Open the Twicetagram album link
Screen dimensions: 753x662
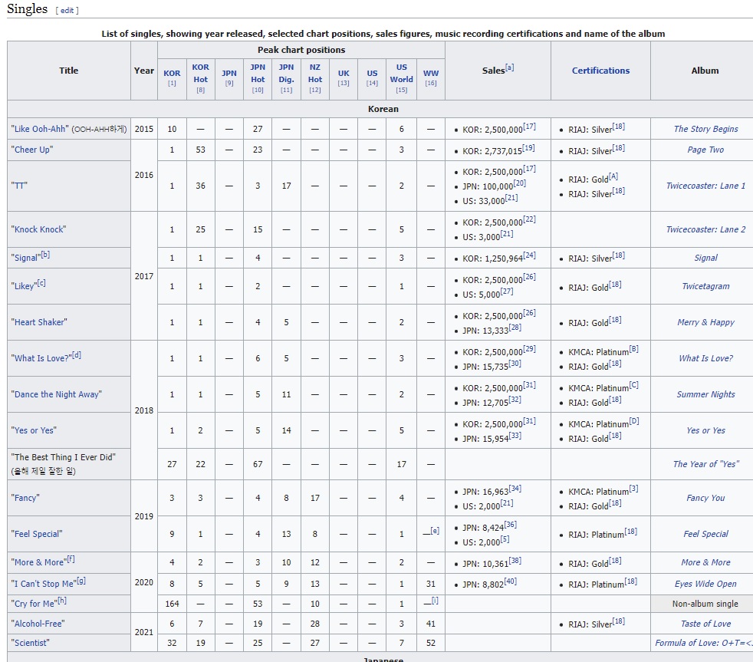pyautogui.click(x=705, y=286)
